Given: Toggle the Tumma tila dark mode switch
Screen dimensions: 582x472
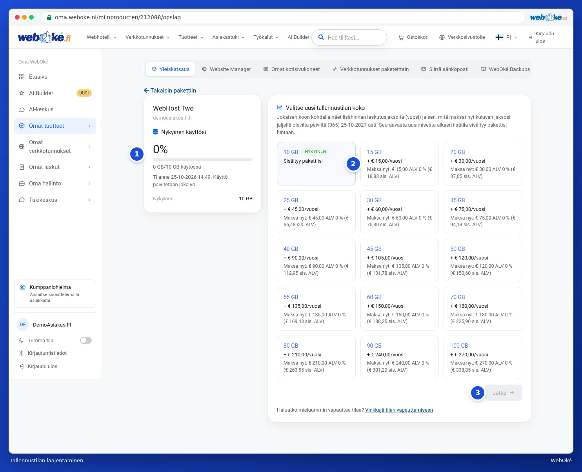Looking at the screenshot, I should (x=86, y=340).
